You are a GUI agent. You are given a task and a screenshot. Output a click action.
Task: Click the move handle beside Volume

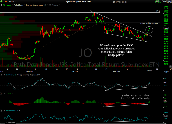pos(50,5)
